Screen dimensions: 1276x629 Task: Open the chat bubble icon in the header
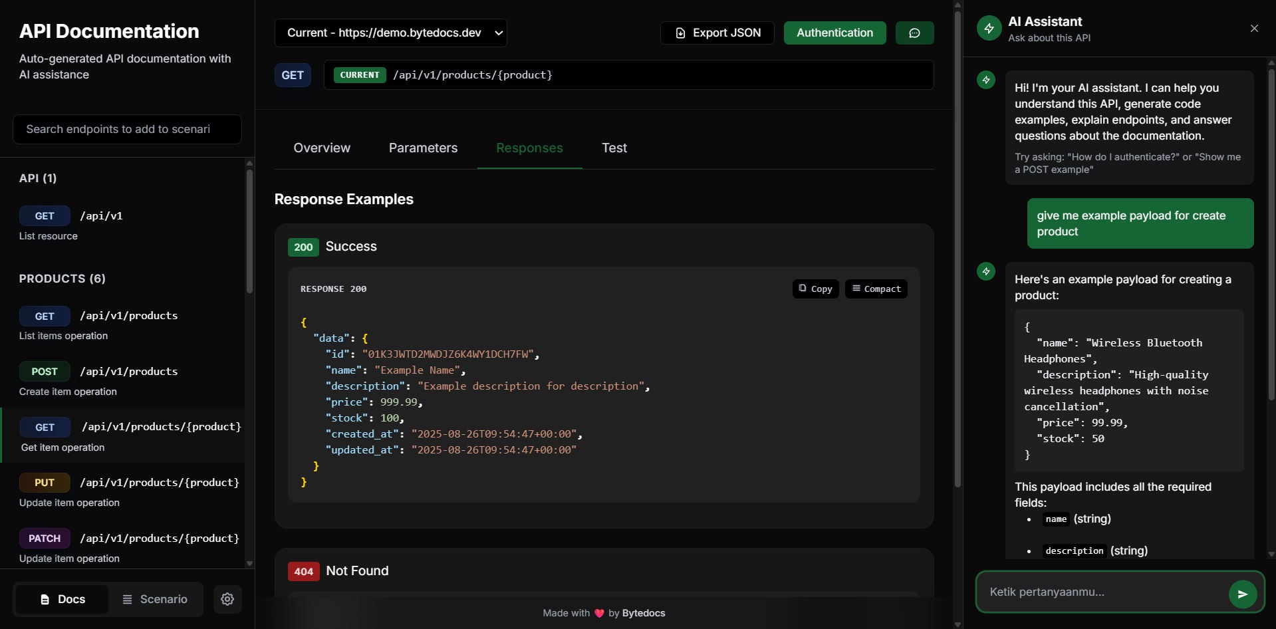tap(915, 33)
